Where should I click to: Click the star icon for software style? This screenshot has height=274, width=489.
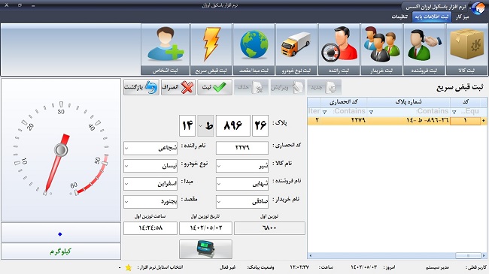(128, 267)
